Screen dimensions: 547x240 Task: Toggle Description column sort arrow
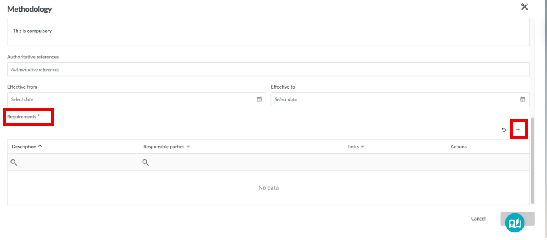[x=40, y=147]
